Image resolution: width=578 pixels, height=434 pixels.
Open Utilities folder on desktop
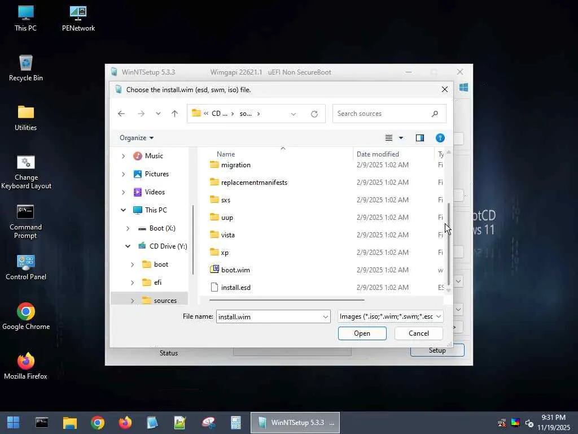tap(25, 118)
